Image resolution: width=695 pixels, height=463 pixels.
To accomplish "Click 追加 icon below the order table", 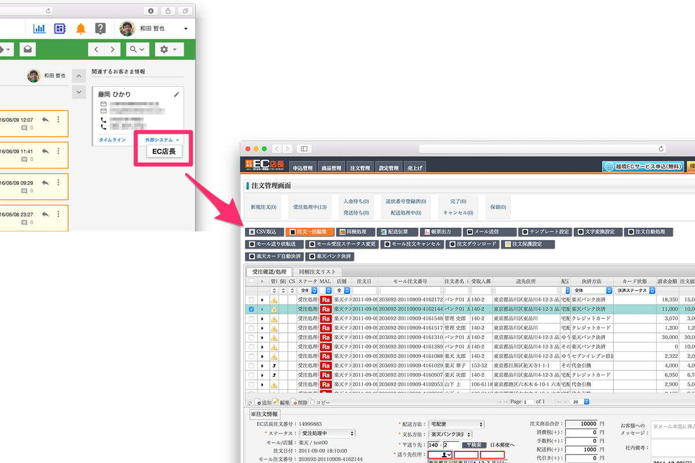I will pos(258,402).
